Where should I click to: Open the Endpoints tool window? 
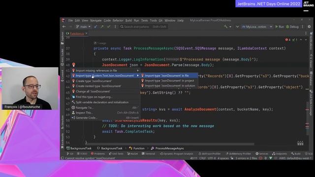click(x=280, y=154)
